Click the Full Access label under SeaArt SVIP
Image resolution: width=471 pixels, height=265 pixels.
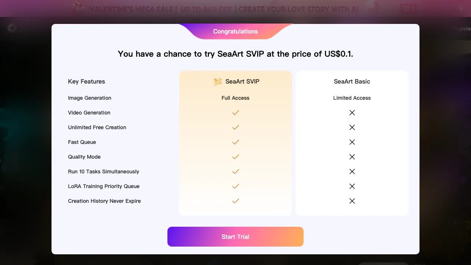point(235,98)
